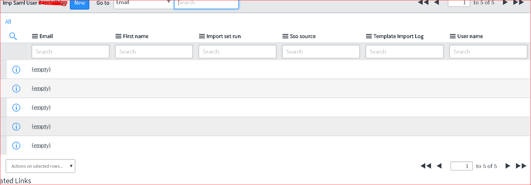Focus the User name search field

(488, 52)
